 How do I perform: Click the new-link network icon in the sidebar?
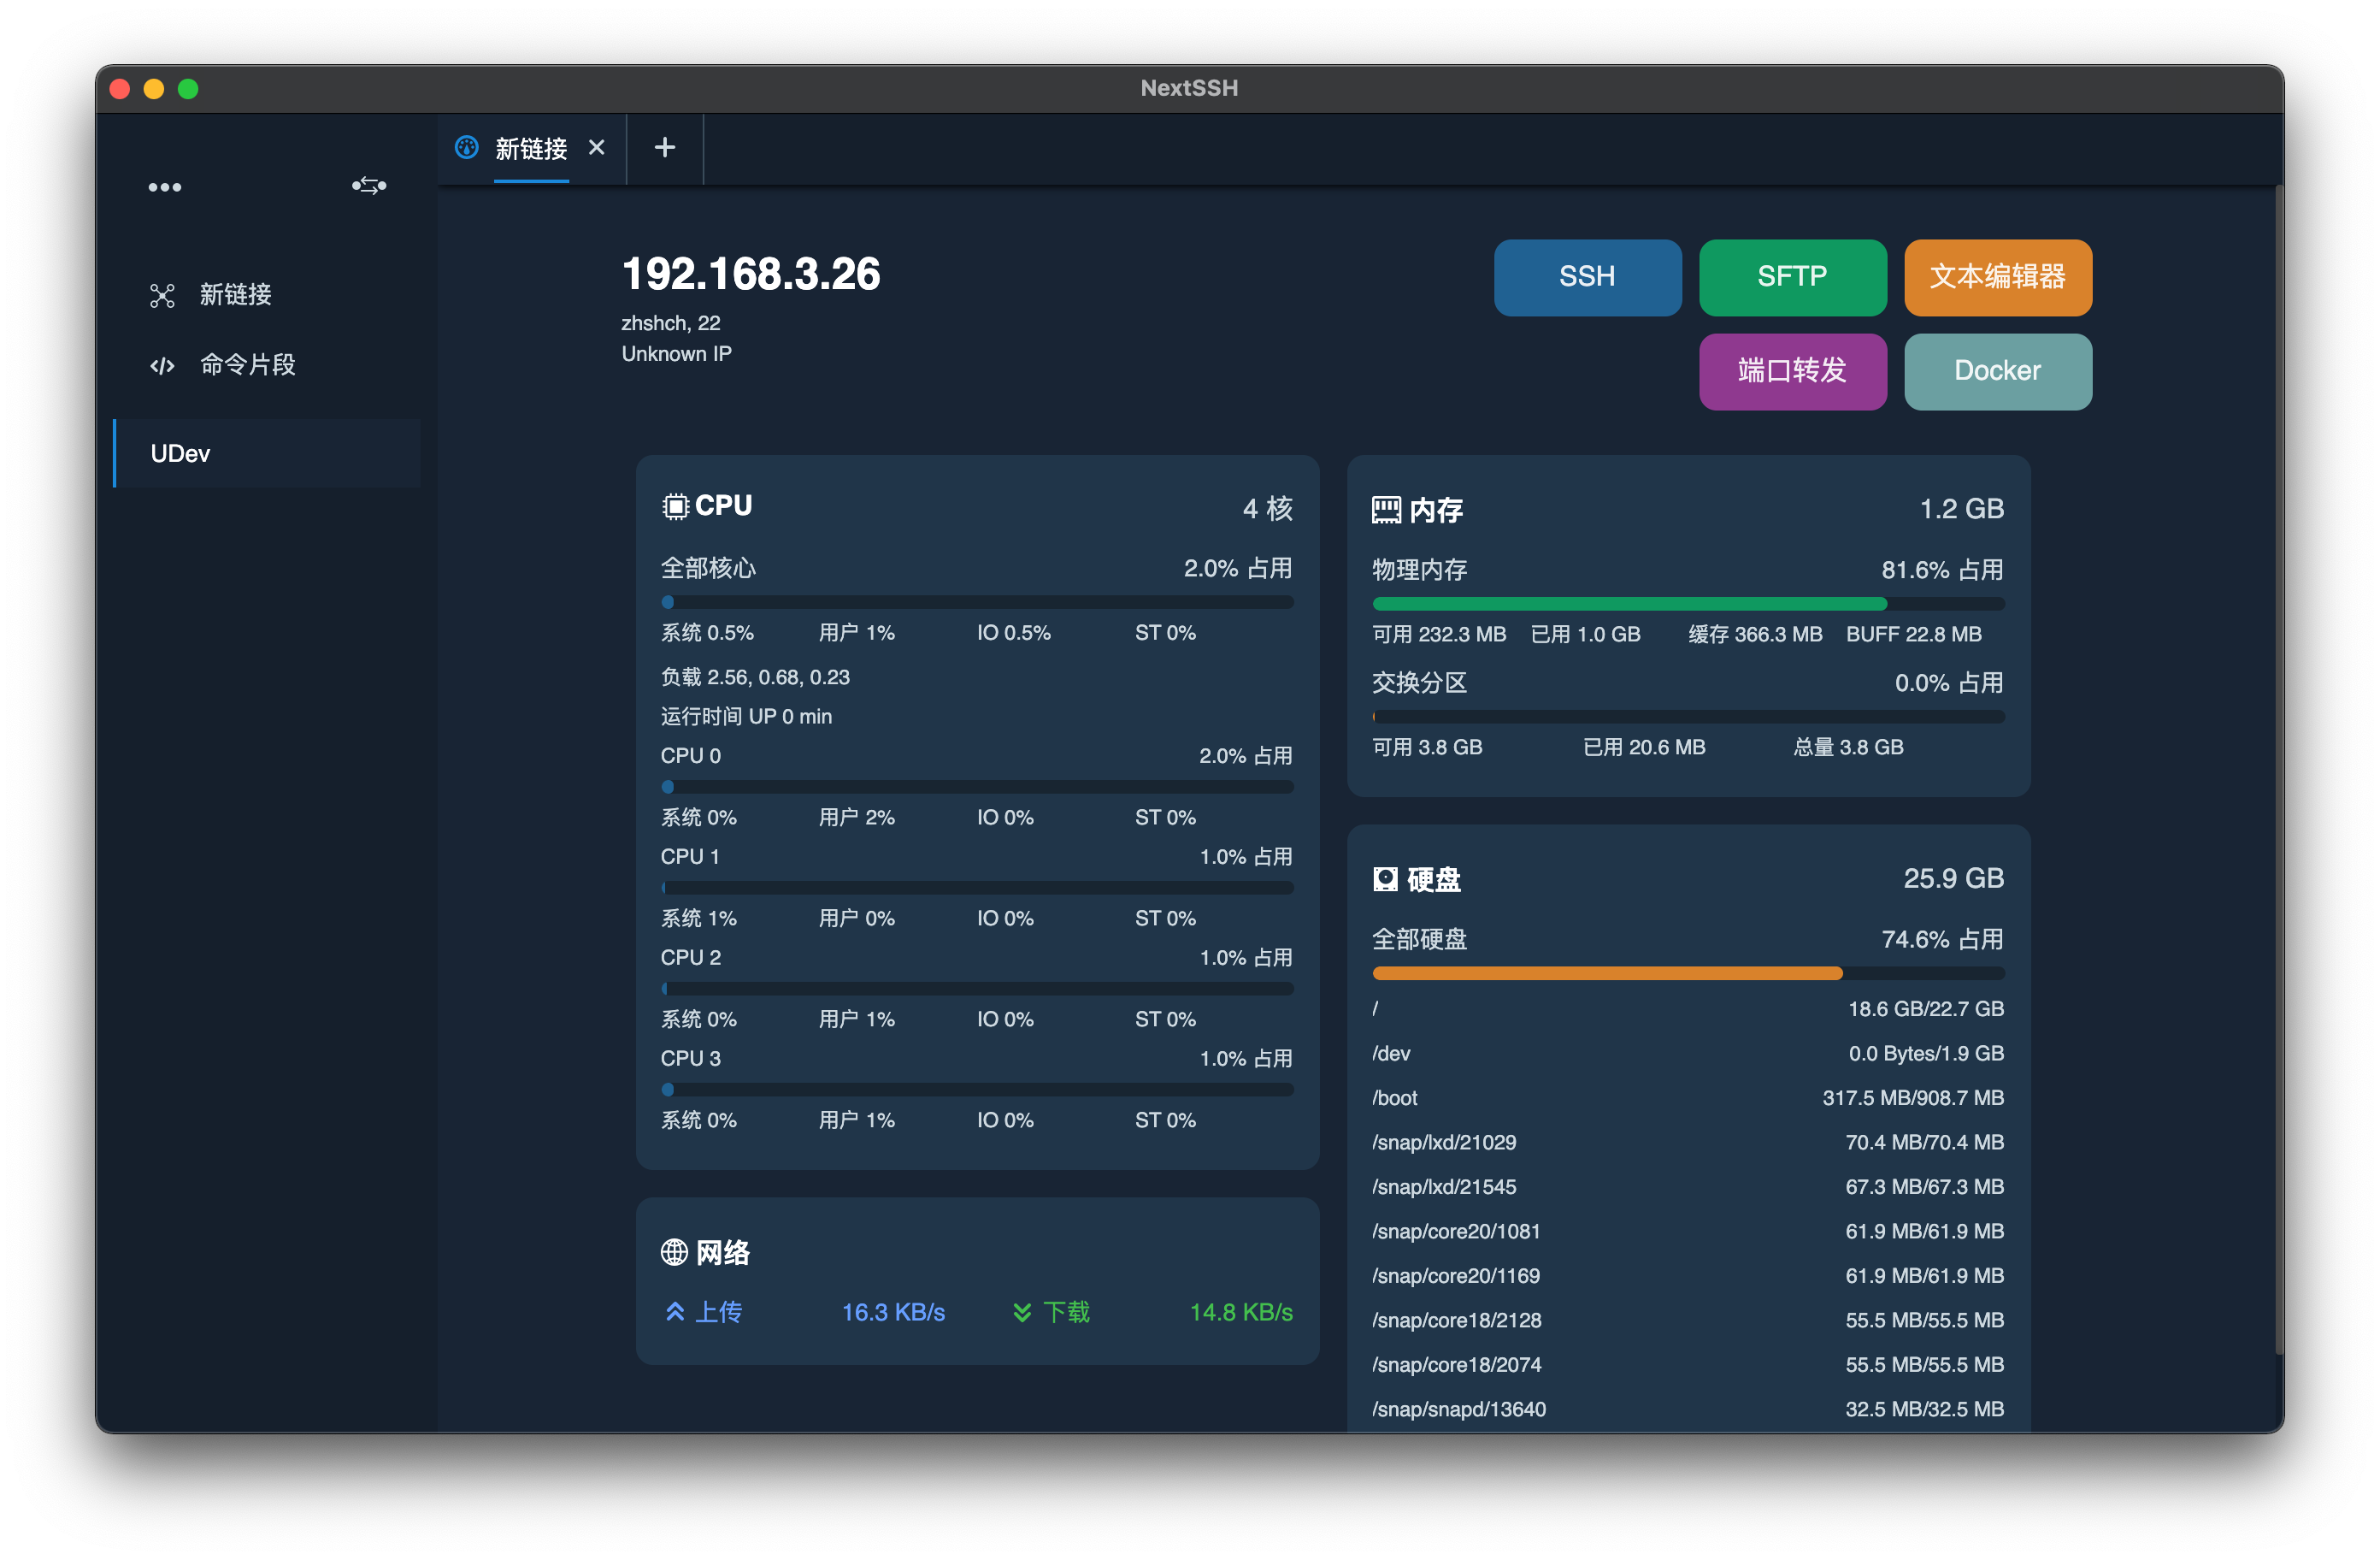[162, 295]
